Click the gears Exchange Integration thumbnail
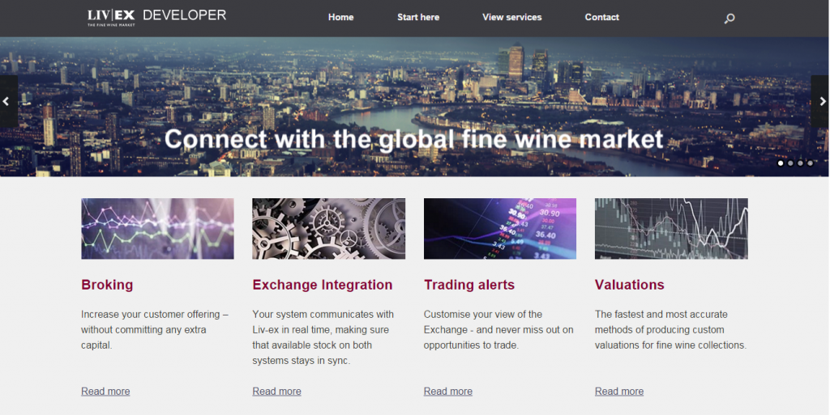 [x=329, y=229]
